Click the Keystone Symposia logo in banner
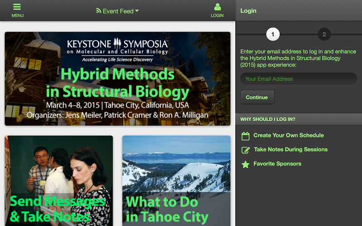Screen dimensions: 362x226 (x=118, y=50)
